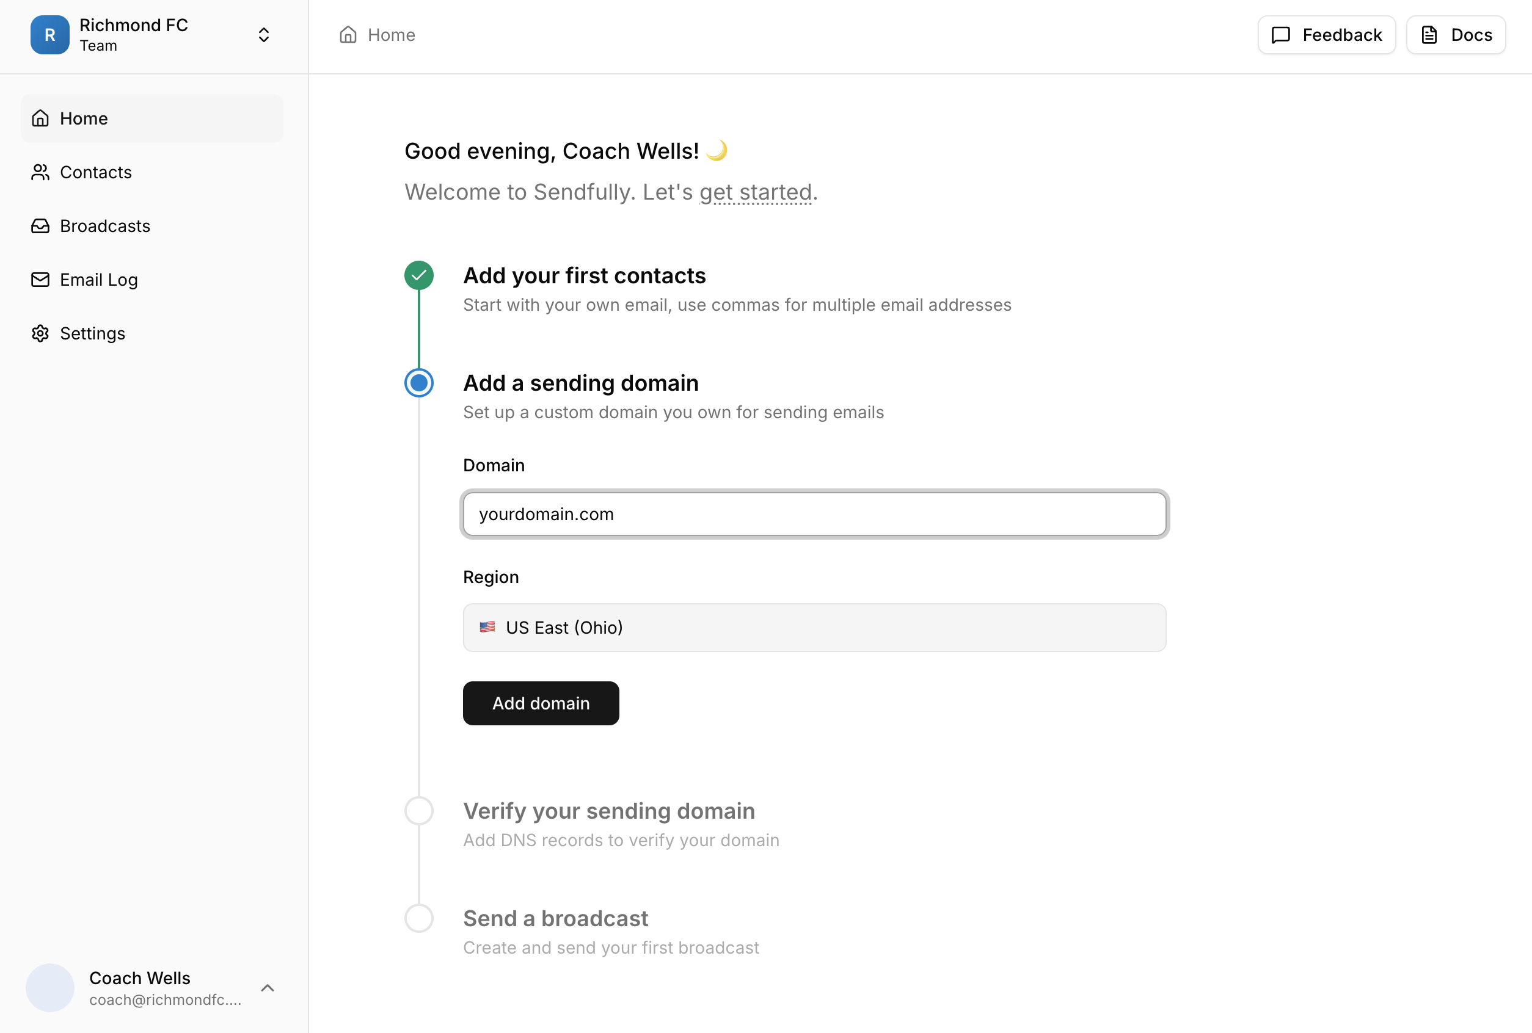Image resolution: width=1532 pixels, height=1033 pixels.
Task: Open the Region dropdown showing US East (Ohio)
Action: [x=814, y=627]
